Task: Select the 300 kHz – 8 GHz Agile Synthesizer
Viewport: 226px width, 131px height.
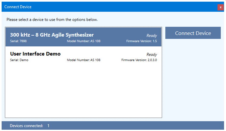Action: click(x=52, y=35)
